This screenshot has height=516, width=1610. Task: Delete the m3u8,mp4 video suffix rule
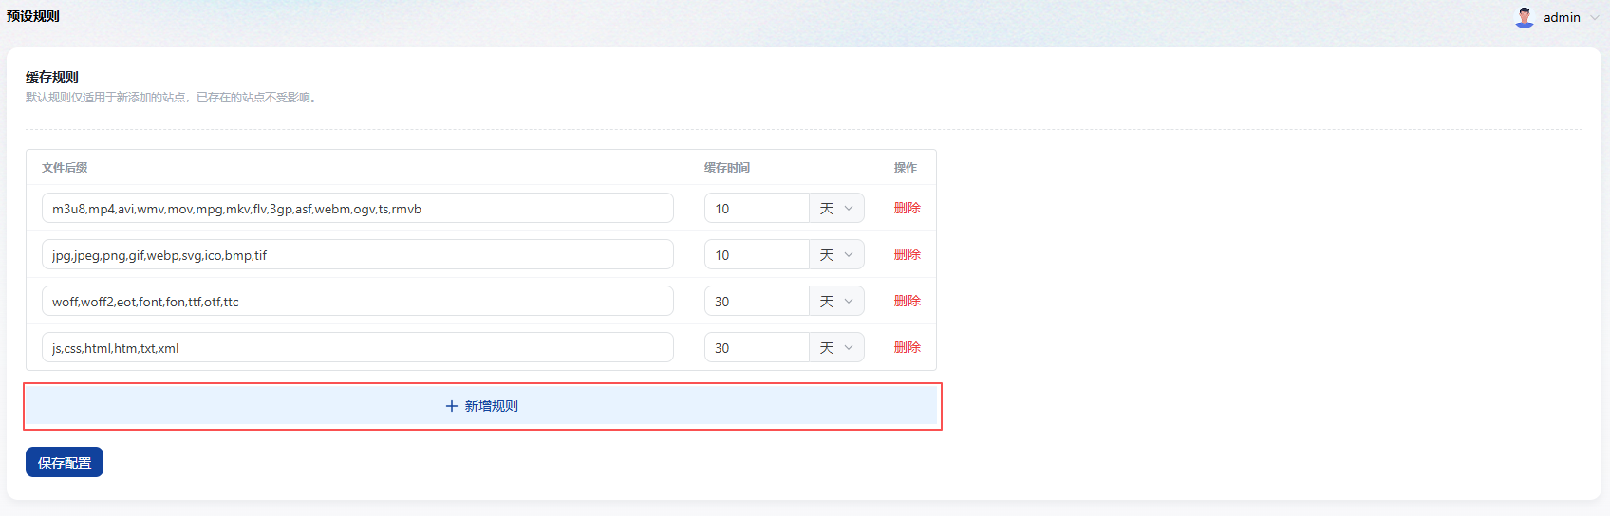pos(907,208)
